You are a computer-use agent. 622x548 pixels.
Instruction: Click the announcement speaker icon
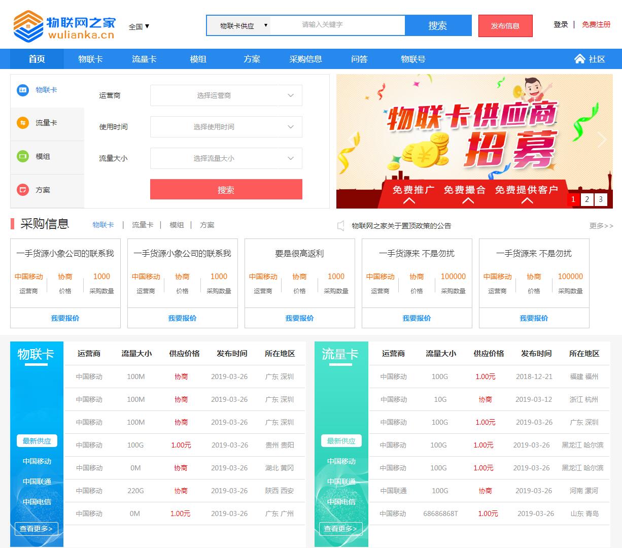point(341,226)
